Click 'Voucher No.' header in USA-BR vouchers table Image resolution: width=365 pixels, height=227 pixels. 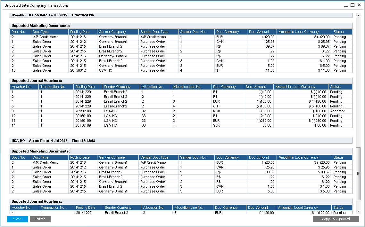coord(24,87)
